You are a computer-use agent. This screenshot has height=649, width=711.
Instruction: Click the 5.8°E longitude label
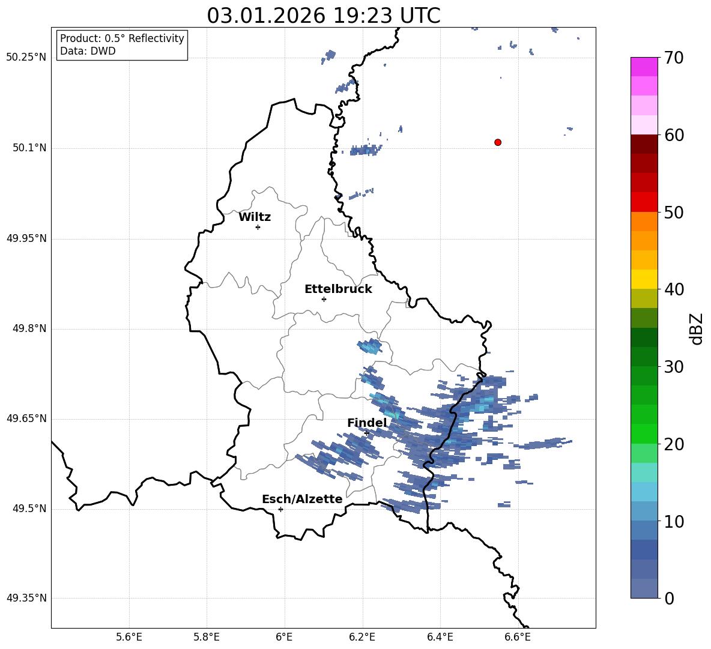[x=207, y=637]
